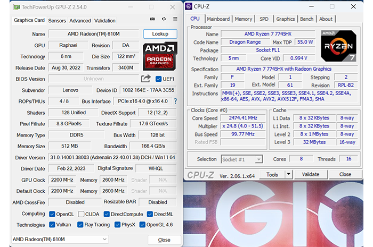Toggle the PhysX checkbox
The width and height of the screenshot is (373, 247).
click(x=117, y=225)
